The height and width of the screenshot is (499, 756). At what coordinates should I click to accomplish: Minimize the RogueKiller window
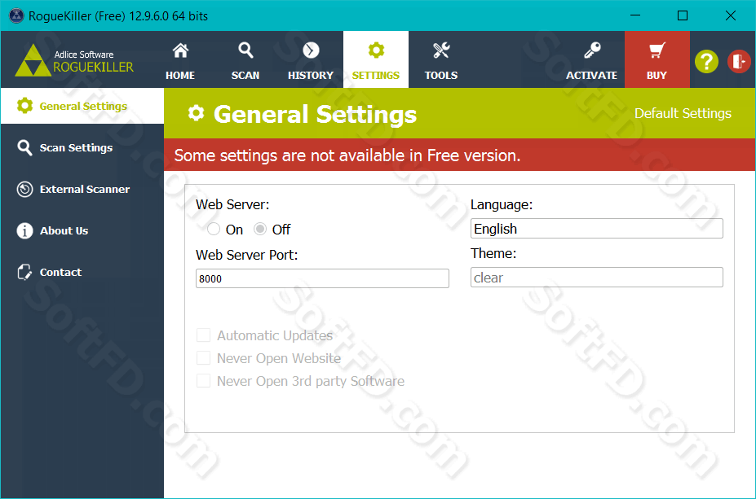(635, 16)
